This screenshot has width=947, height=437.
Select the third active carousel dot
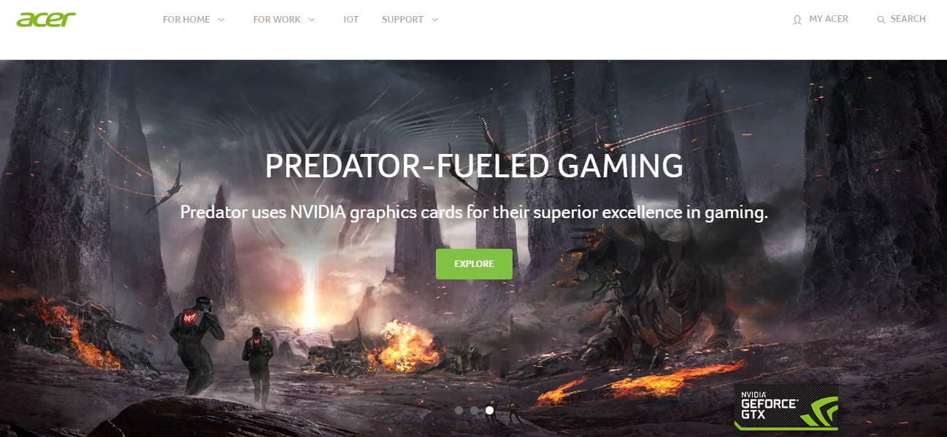[x=489, y=410]
